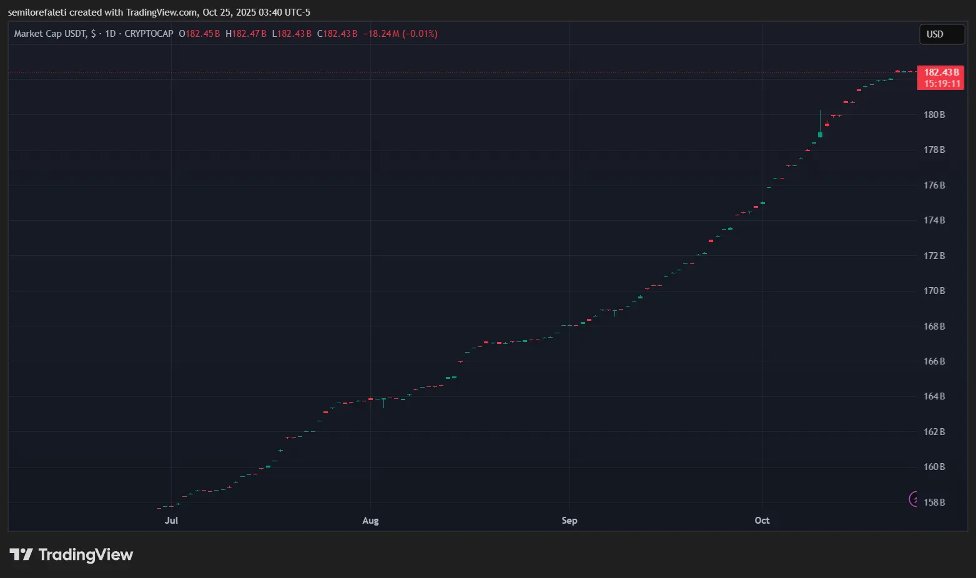Click the 164B price axis label
Viewport: 976px width, 578px height.
pos(934,396)
